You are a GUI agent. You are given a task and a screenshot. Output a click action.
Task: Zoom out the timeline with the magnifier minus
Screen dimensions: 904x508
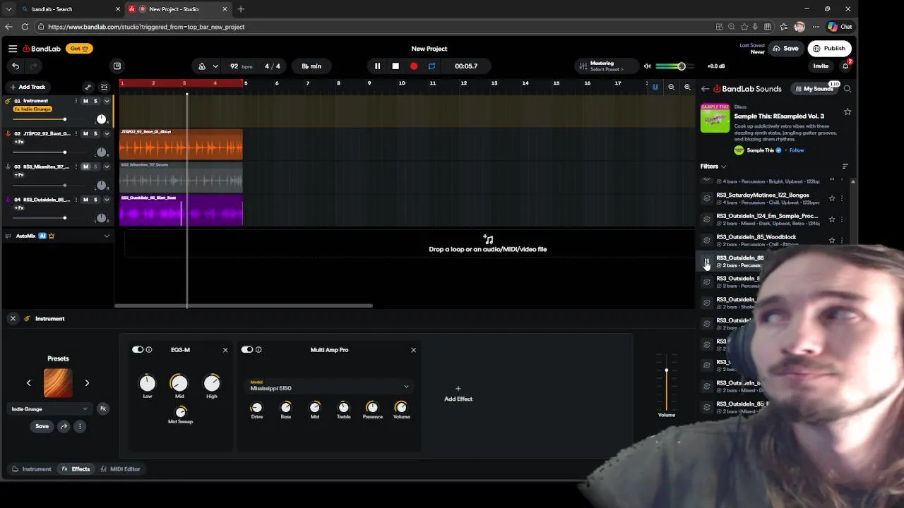(x=672, y=87)
